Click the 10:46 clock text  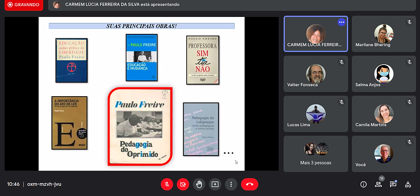[13, 184]
